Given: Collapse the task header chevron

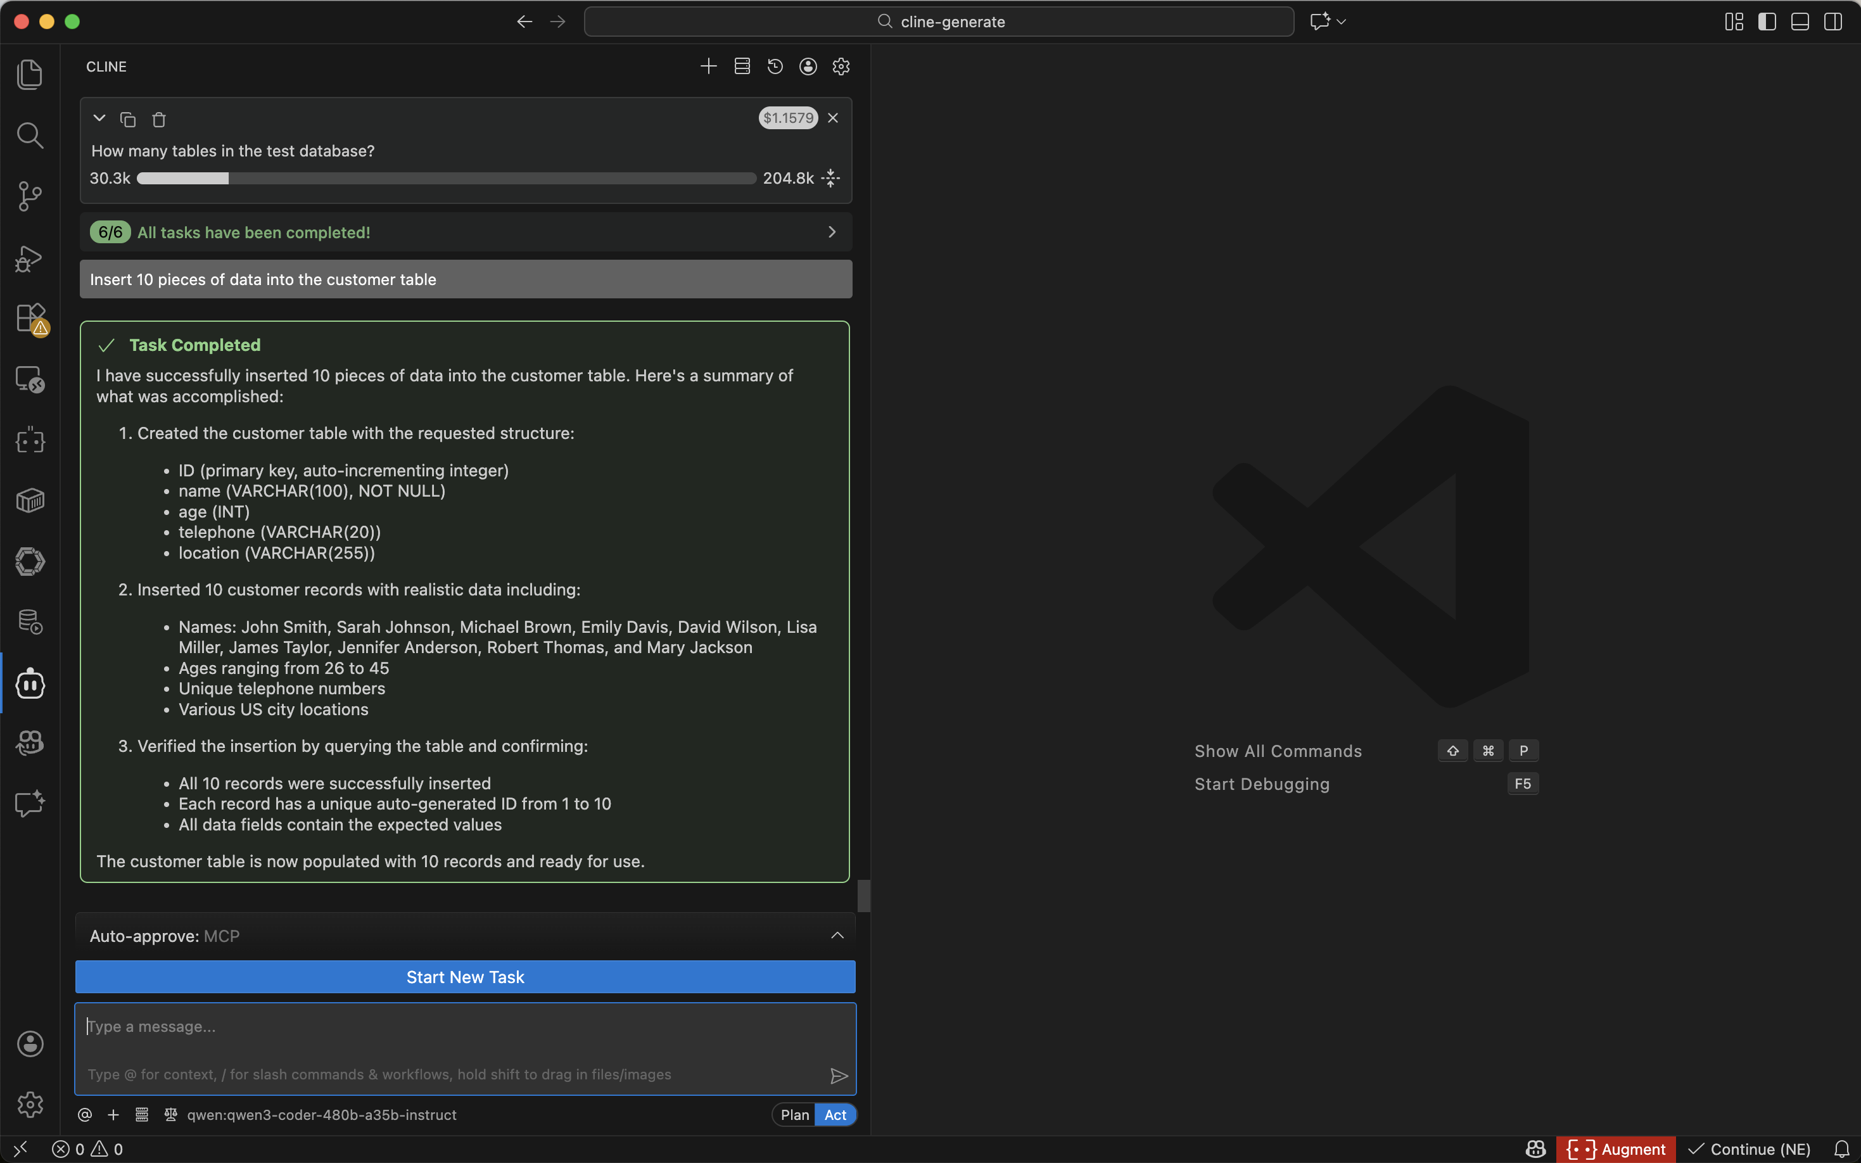Looking at the screenshot, I should click(98, 118).
